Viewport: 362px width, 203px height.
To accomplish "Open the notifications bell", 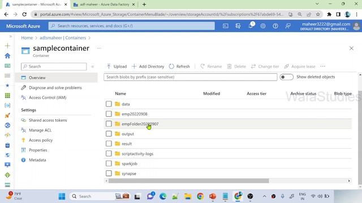I will pos(251,25).
